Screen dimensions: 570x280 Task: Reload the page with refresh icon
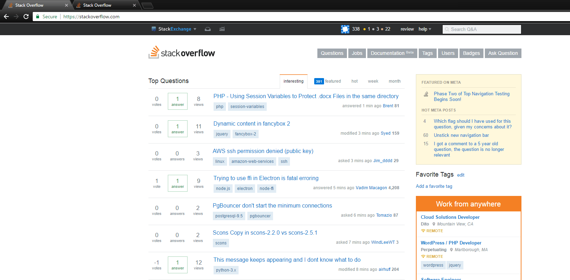tap(26, 17)
